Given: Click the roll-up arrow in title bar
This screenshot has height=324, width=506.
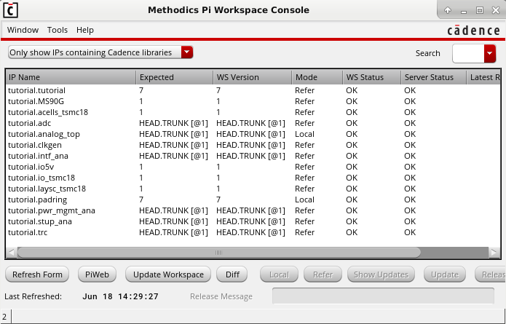Looking at the screenshot, I should 448,10.
